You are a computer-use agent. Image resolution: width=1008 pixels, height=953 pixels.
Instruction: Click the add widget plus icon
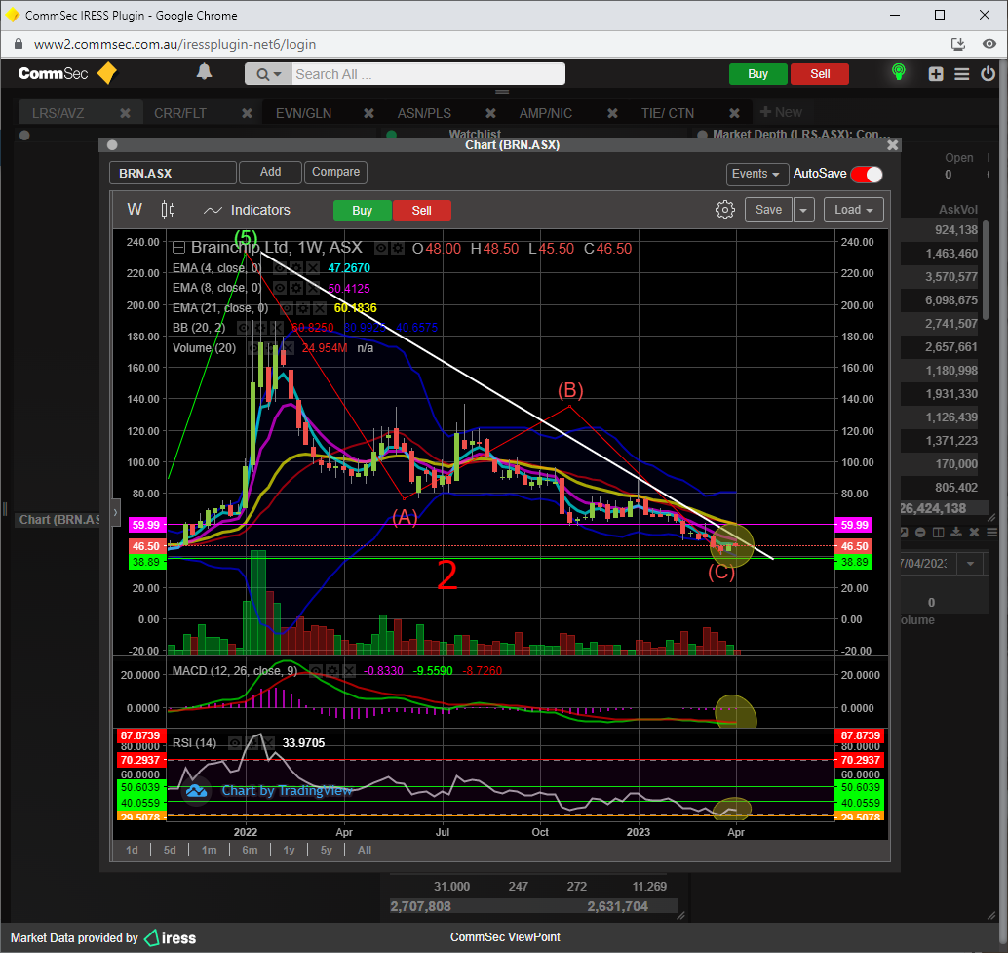[x=936, y=74]
